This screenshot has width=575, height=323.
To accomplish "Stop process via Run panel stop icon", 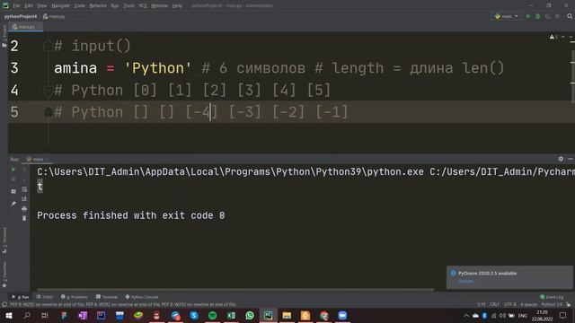I will (x=13, y=179).
